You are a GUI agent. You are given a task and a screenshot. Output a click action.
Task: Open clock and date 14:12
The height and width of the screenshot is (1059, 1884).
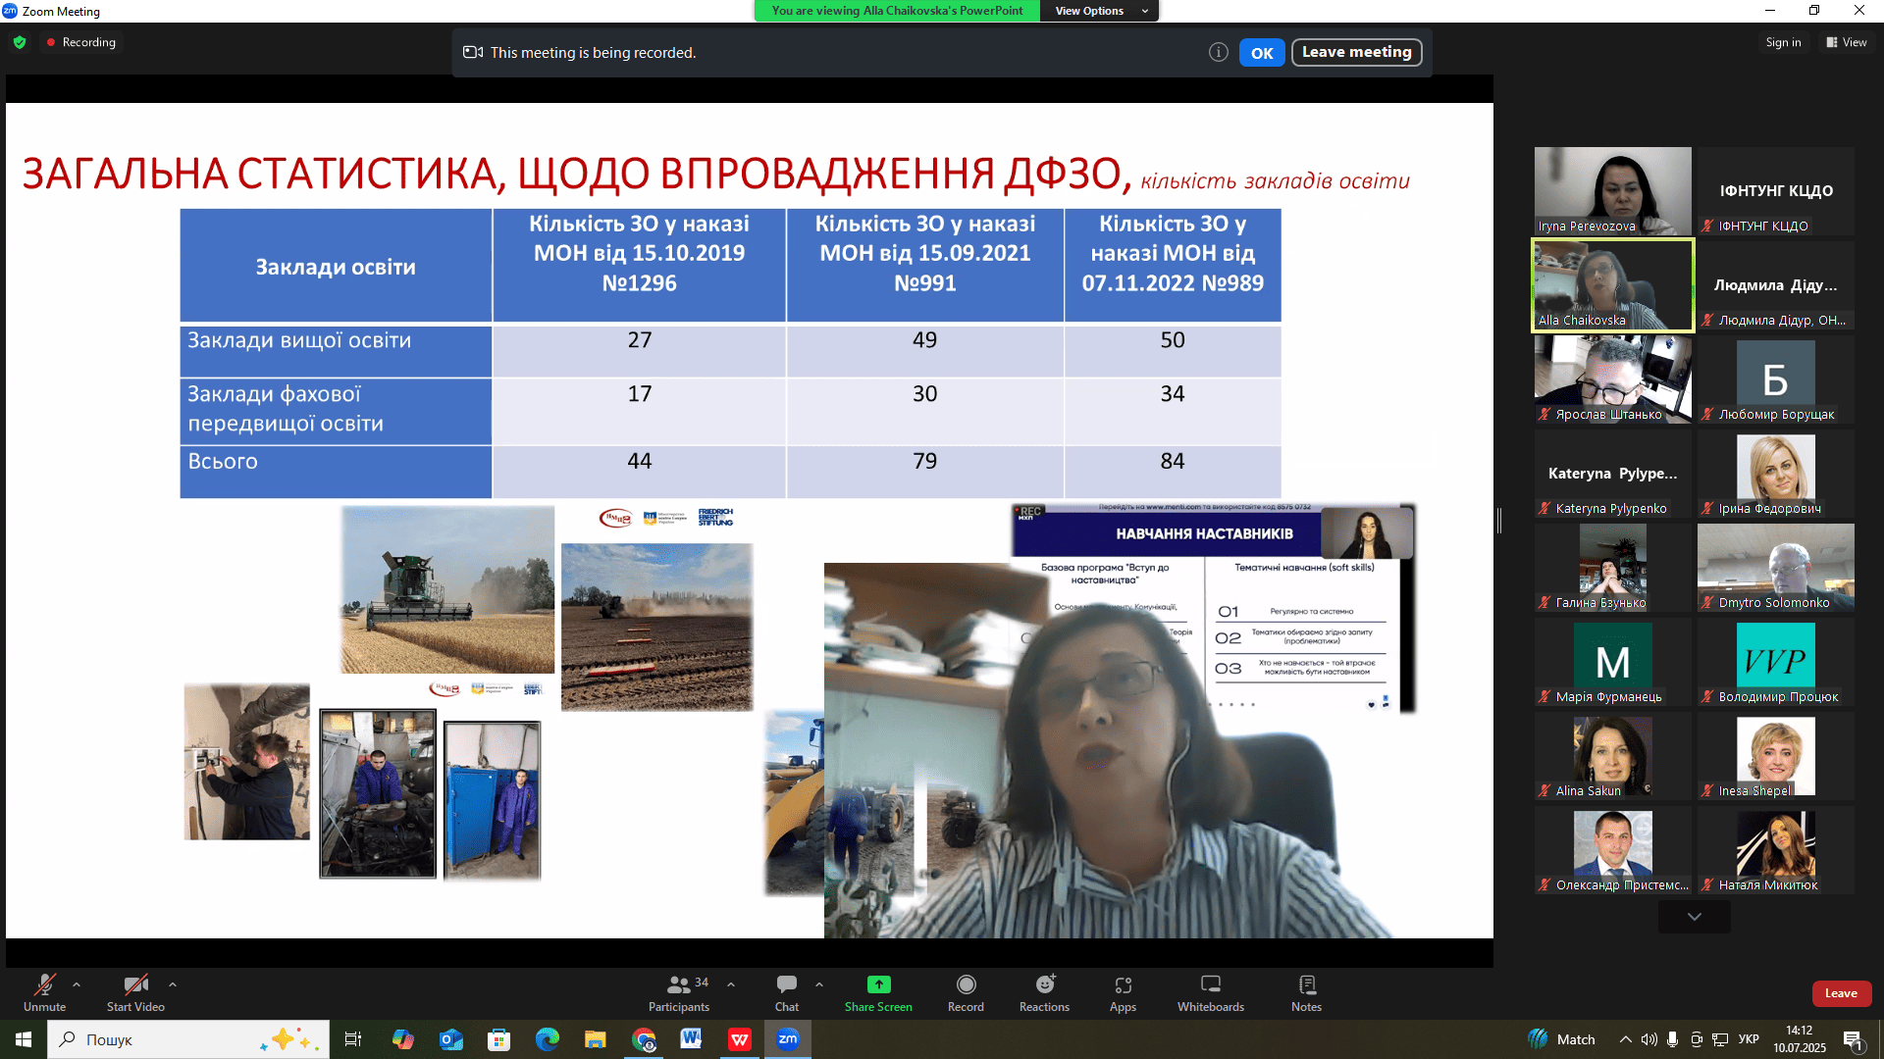[x=1799, y=1039]
